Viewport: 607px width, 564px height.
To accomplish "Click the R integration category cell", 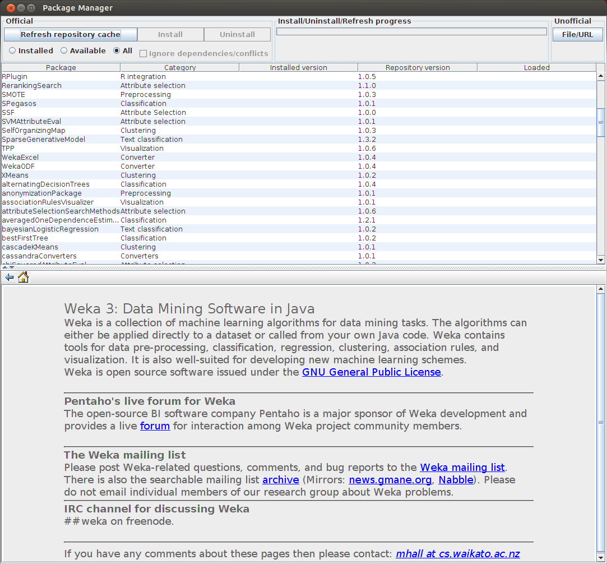I will pyautogui.click(x=179, y=77).
